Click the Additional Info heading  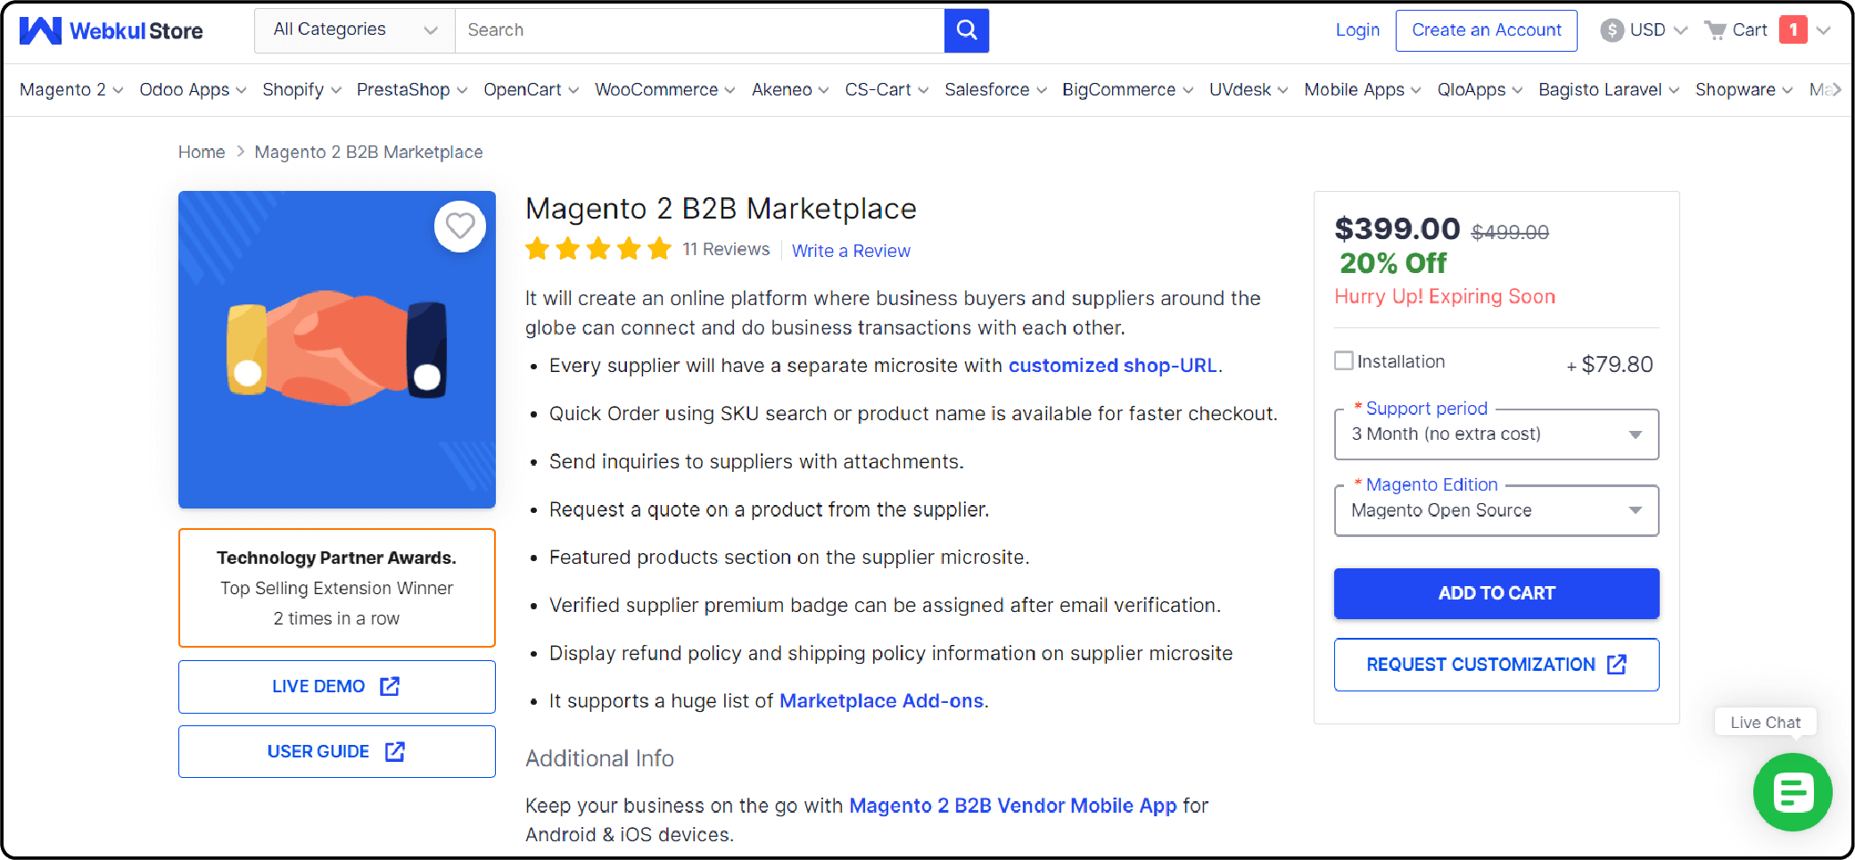(599, 758)
